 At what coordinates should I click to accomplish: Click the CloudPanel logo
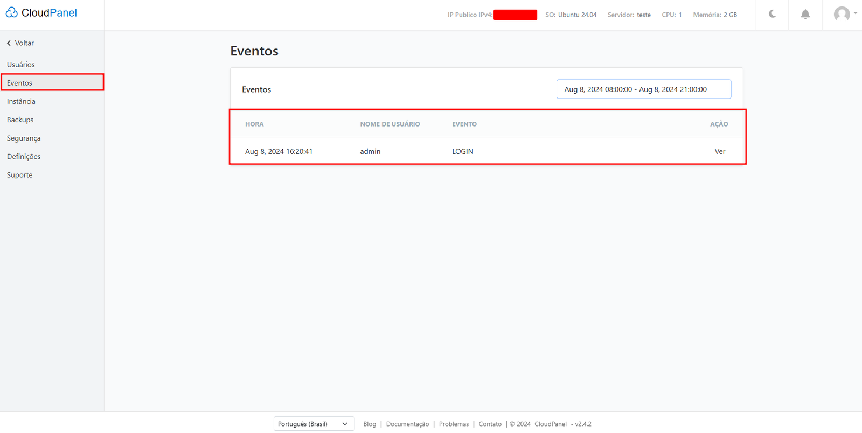[x=41, y=13]
